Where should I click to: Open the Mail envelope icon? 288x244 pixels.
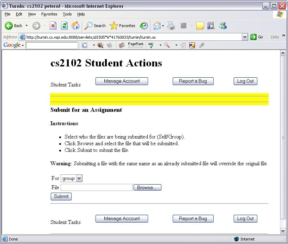[x=157, y=26]
